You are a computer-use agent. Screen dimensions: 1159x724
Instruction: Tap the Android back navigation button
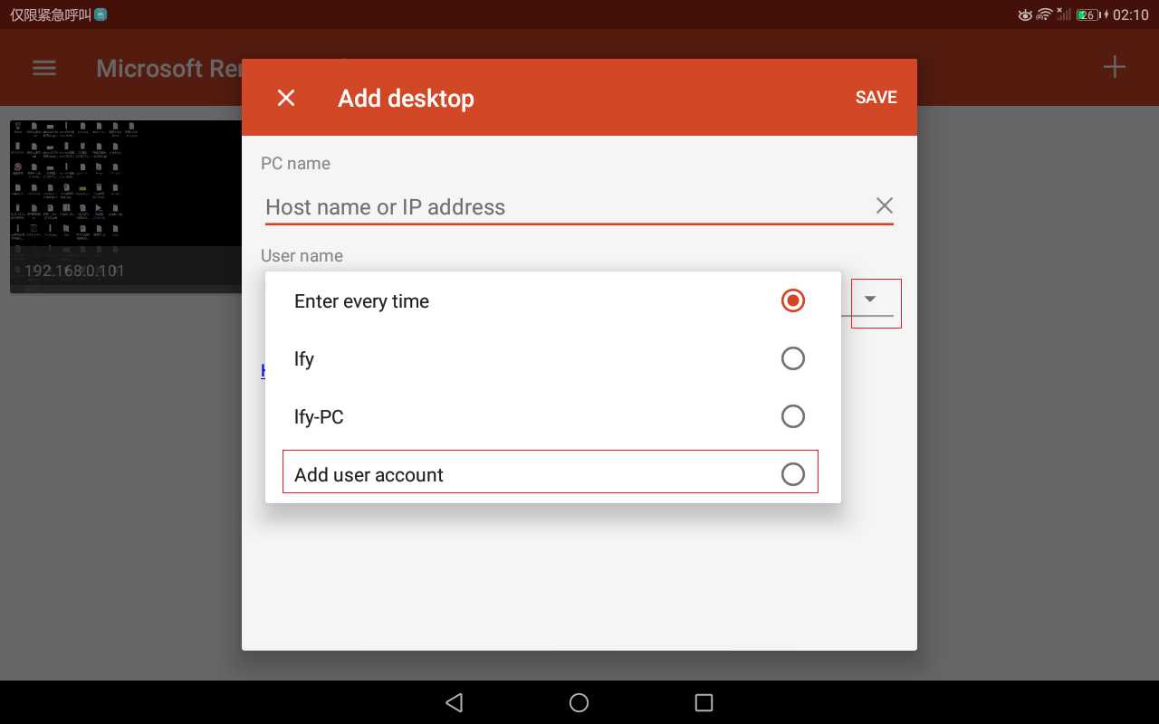(x=455, y=702)
